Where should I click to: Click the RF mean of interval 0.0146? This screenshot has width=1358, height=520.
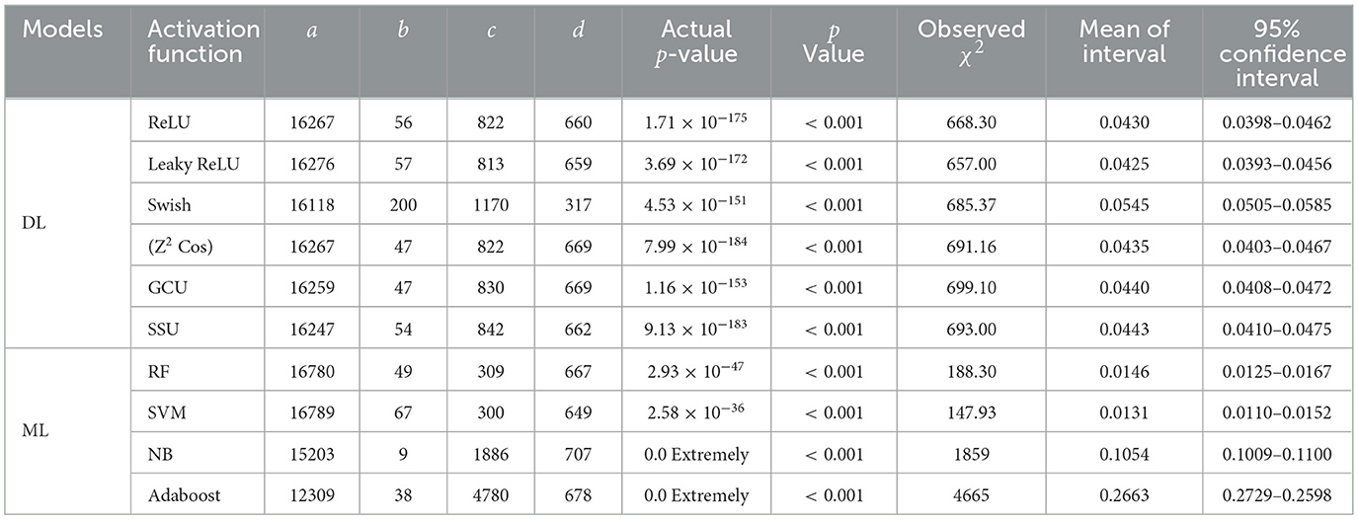(x=1124, y=372)
